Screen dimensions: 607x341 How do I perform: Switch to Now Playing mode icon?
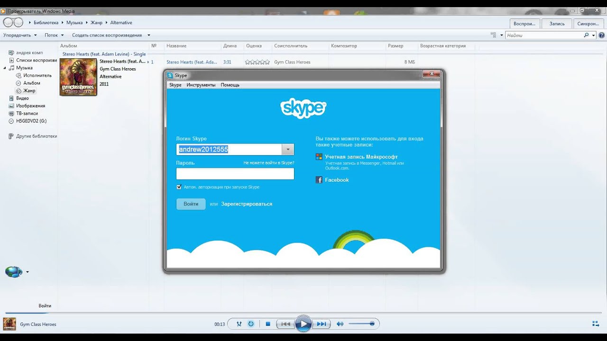(596, 324)
